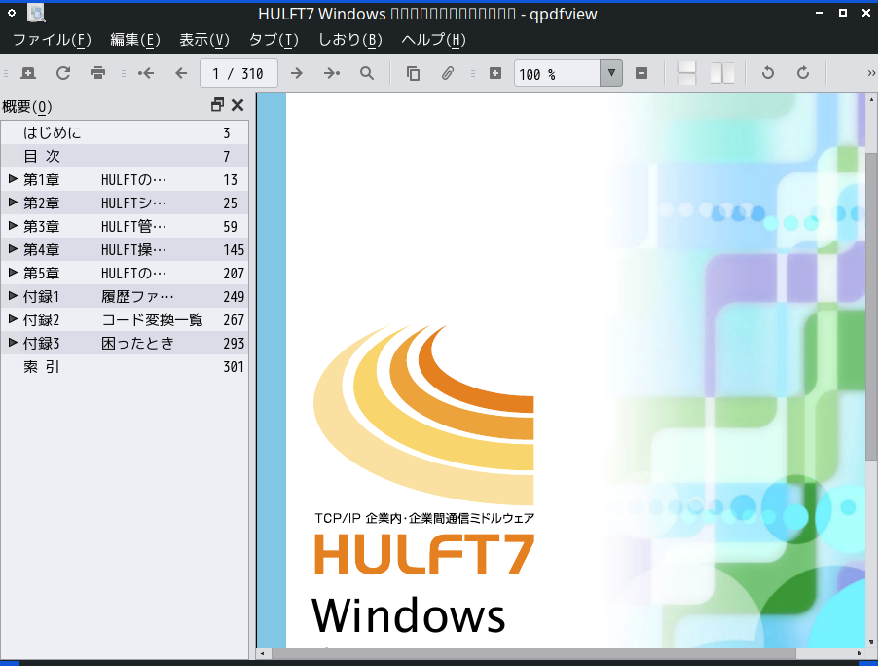
Task: Minimize the qpdfview window
Action: pyautogui.click(x=820, y=13)
